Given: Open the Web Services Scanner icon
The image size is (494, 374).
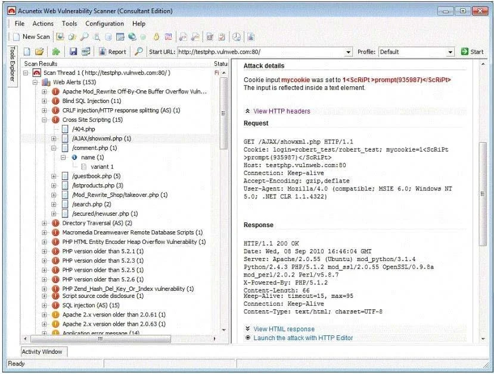Looking at the screenshot, I should tap(183, 37).
